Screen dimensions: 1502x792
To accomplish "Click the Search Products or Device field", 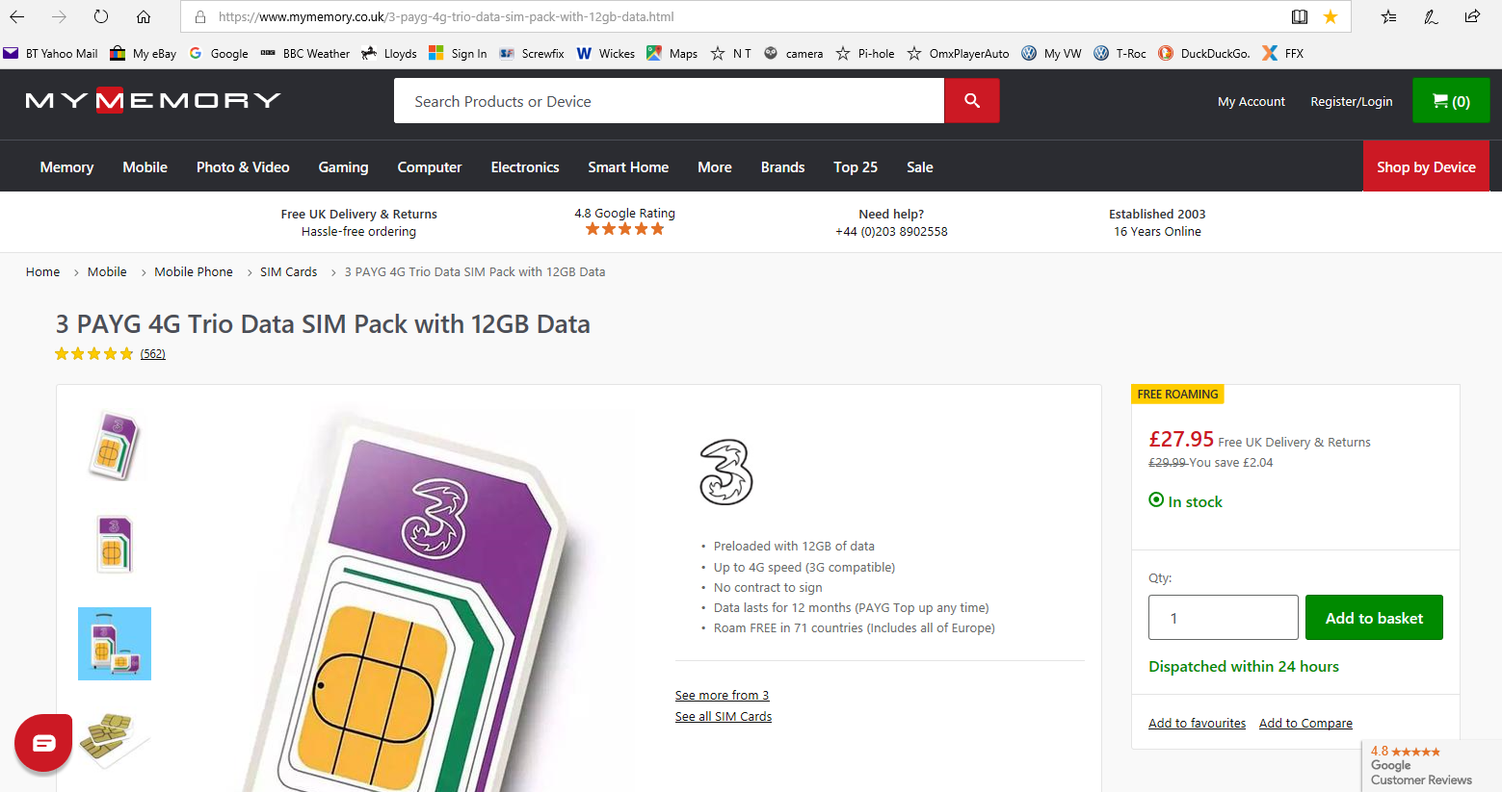I will coord(669,100).
